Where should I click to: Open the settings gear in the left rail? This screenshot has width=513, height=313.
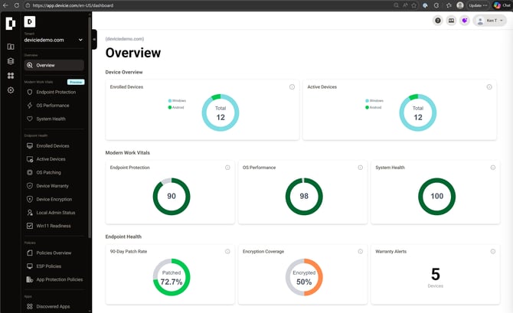(x=11, y=90)
